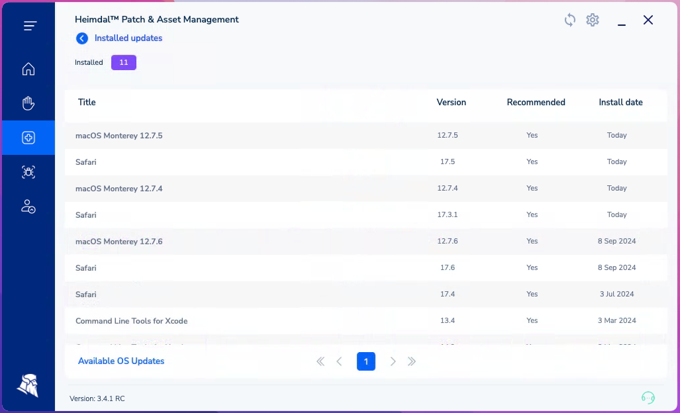Image resolution: width=680 pixels, height=413 pixels.
Task: Click the refresh sync icon
Action: (x=570, y=20)
